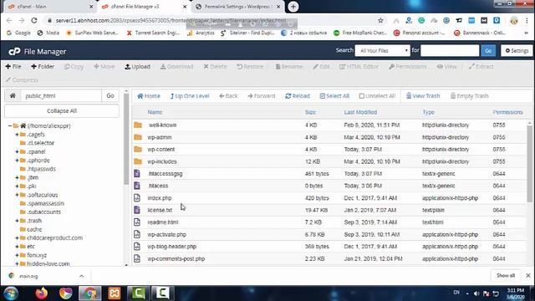
Task: Open Firefox from the taskbar
Action: 41,293
